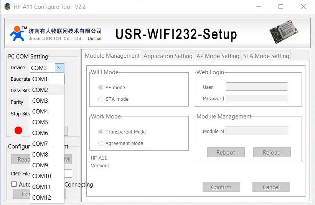Select the STA mode radio button
This screenshot has height=205, width=315.
[x=101, y=99]
